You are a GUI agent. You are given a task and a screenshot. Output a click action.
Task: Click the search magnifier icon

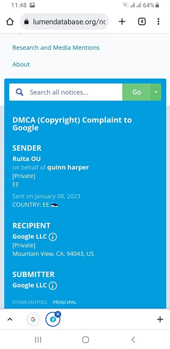pos(19,92)
